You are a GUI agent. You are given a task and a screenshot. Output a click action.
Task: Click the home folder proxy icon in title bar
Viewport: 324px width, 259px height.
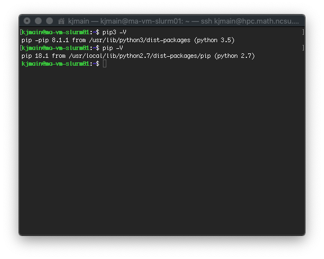click(x=61, y=21)
